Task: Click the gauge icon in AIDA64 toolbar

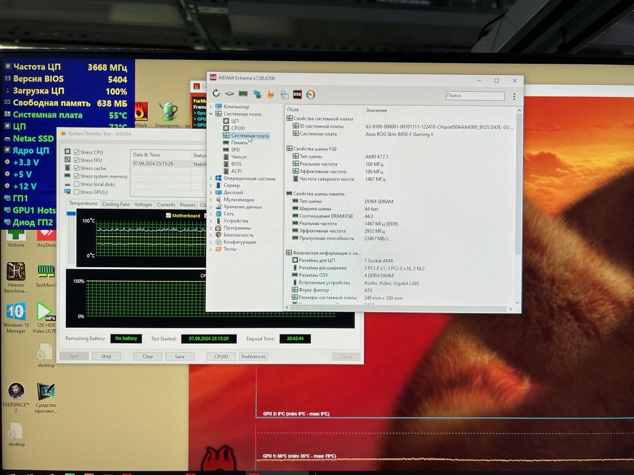Action: (x=311, y=95)
